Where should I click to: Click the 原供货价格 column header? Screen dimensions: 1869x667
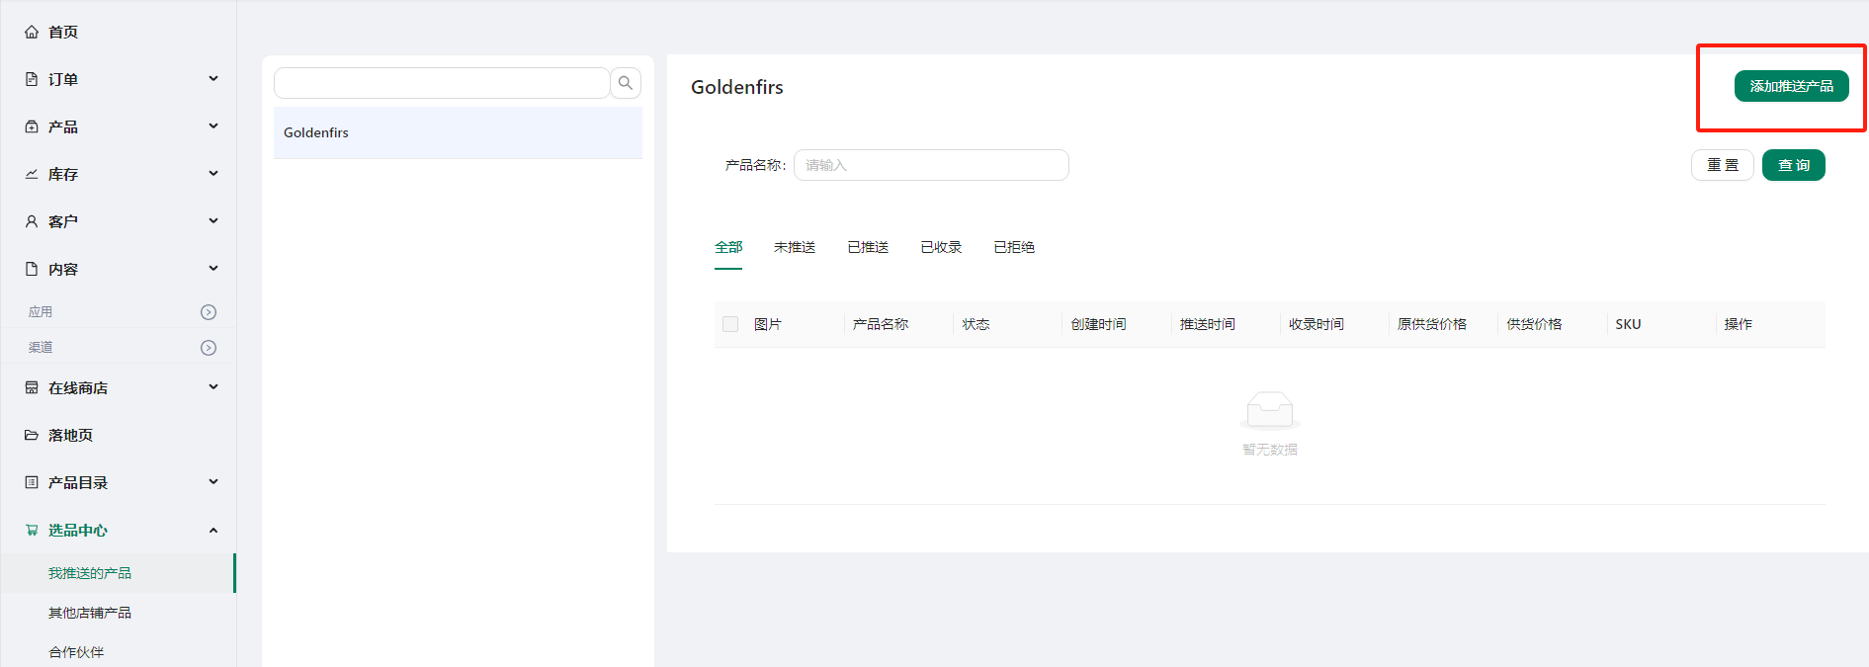coord(1431,324)
